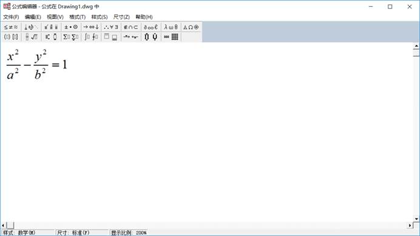The width and height of the screenshot is (420, 236).
Task: Open the uppercase Greek letters palette (ΛΩ)
Action: pos(191,27)
